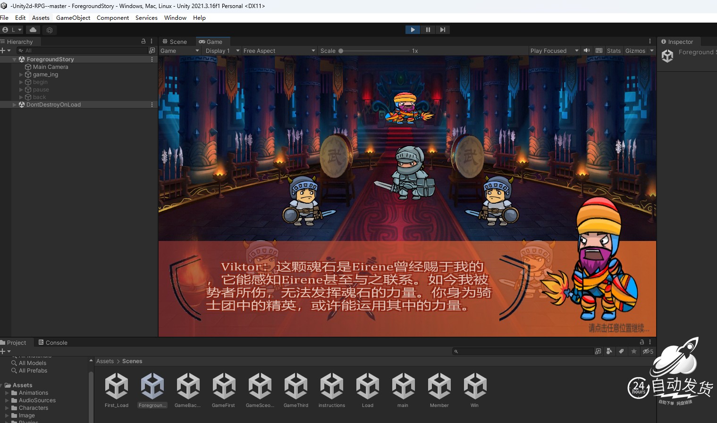Open the Assets menu
The width and height of the screenshot is (717, 423).
[x=41, y=18]
